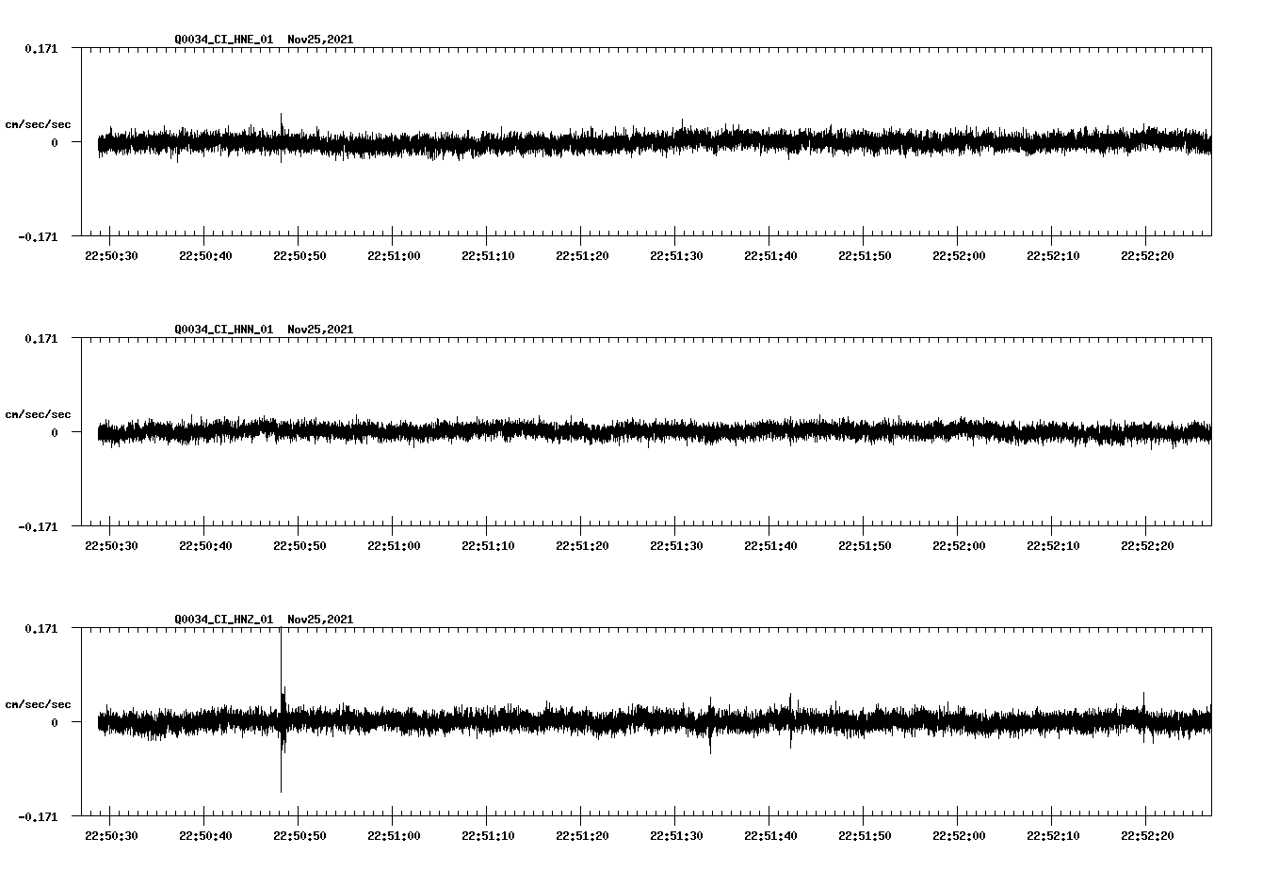Click the Q0034_CI_HNN_01 plot title
The height and width of the screenshot is (870, 1279).
pos(264,330)
